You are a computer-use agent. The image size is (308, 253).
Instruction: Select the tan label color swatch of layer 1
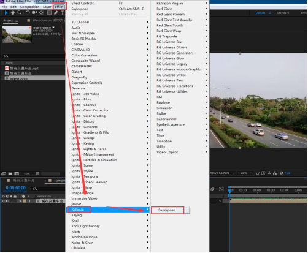(25, 202)
